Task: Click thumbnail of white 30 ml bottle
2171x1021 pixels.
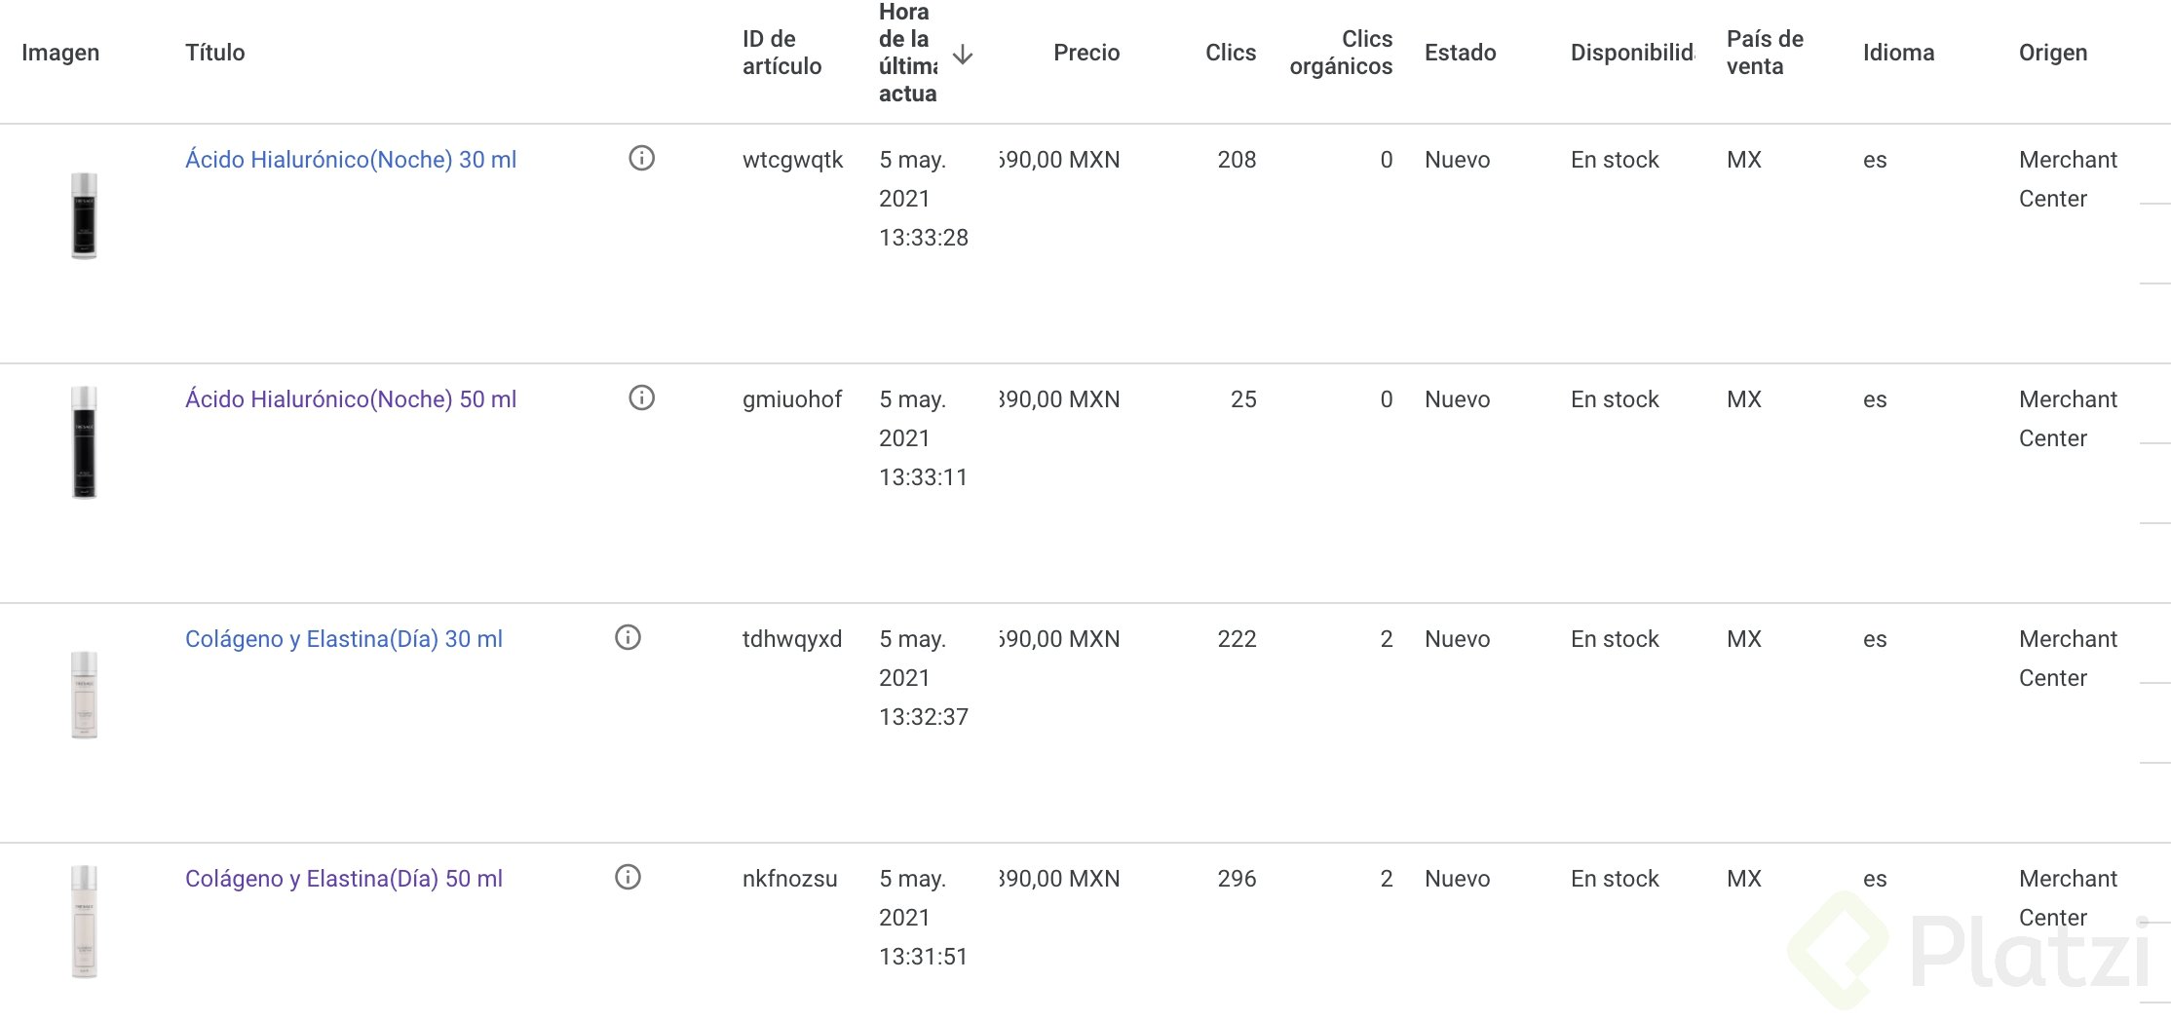Action: coord(85,695)
